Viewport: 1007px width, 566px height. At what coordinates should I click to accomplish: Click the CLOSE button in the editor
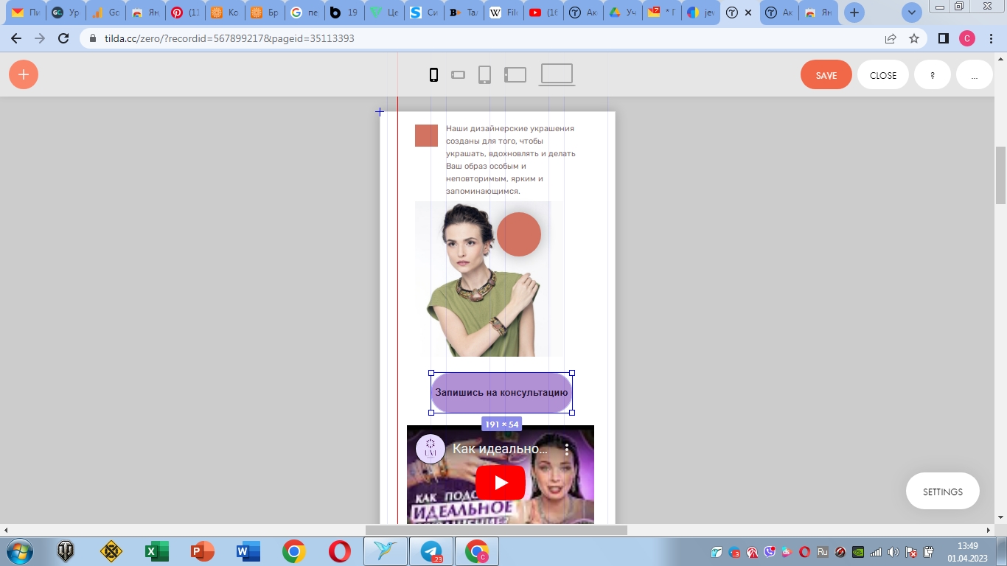click(x=883, y=75)
